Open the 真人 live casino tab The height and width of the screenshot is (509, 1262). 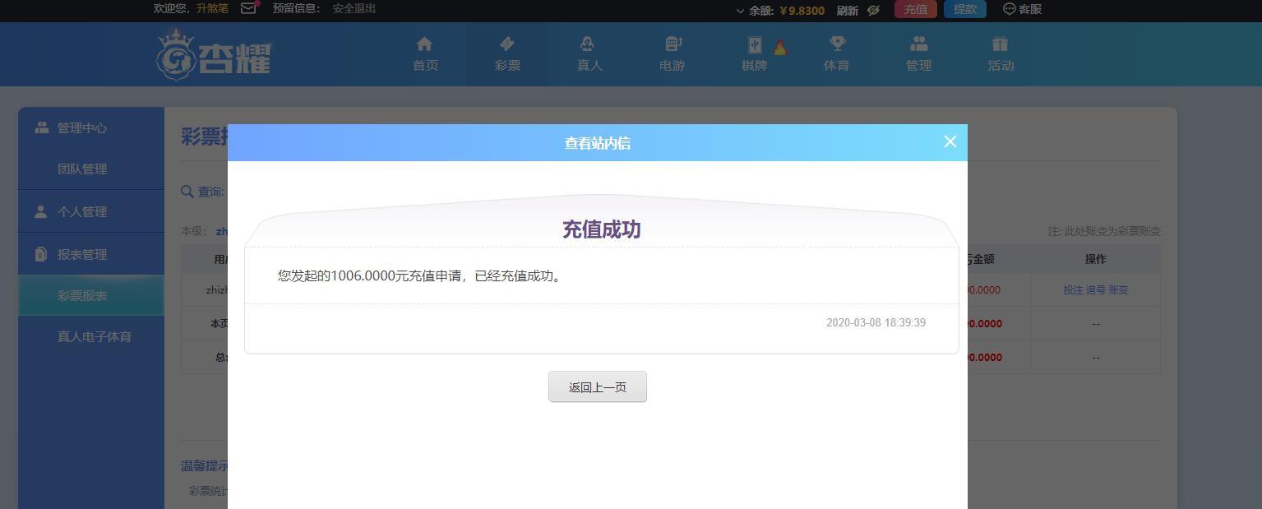click(589, 54)
